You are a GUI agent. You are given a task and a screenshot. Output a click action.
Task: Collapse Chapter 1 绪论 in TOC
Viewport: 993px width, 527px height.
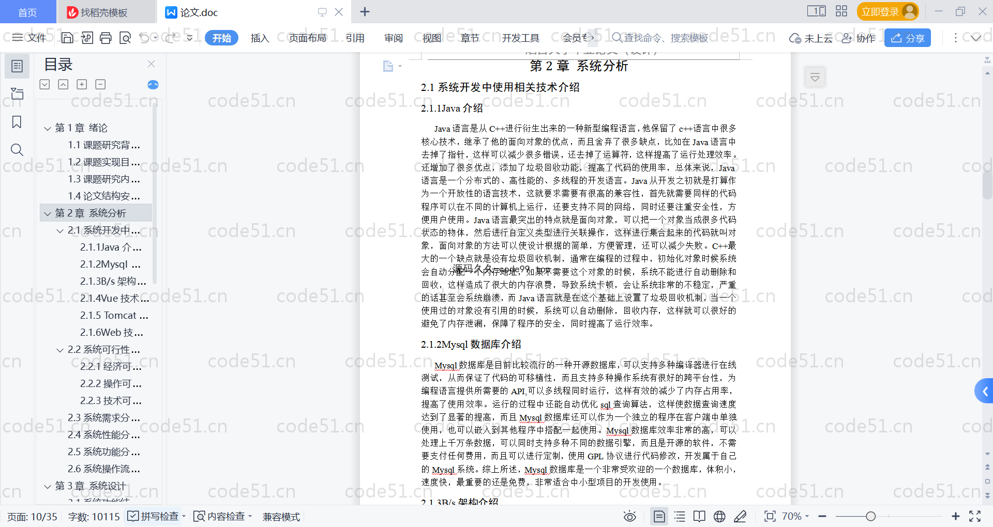48,128
